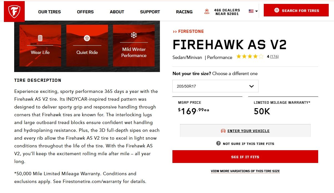Click the See If It Fits button
The width and height of the screenshot is (334, 193).
245,157
